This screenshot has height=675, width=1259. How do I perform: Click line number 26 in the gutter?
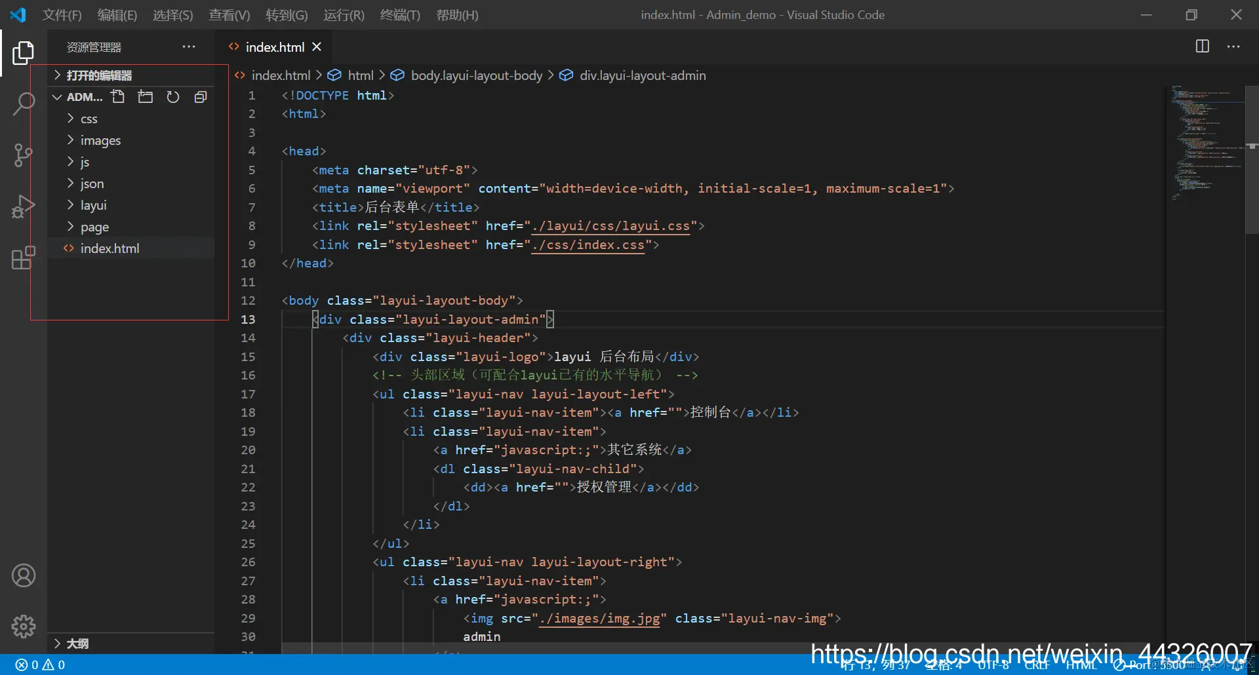click(248, 562)
